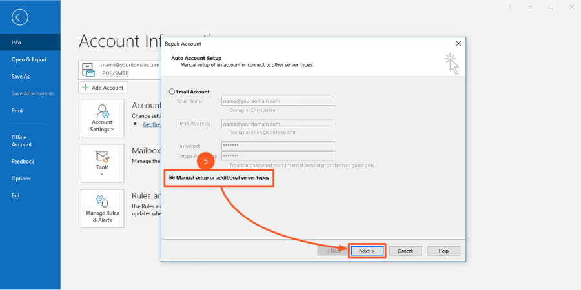Click the Help button in dialog
Viewport: 581px width, 290px height.
coord(443,251)
